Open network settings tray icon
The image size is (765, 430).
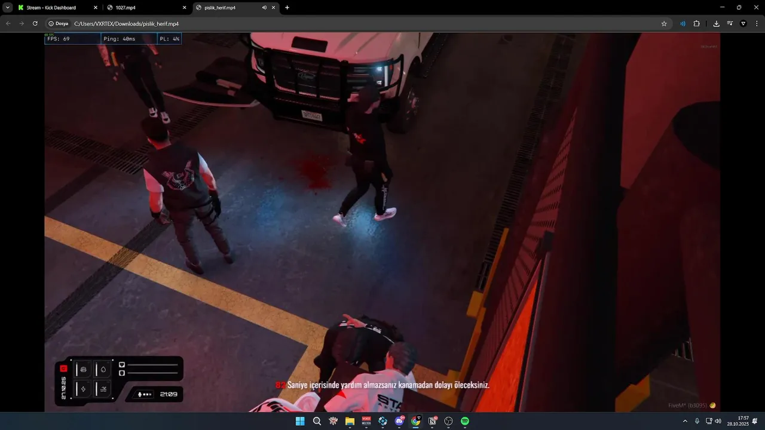tap(709, 421)
